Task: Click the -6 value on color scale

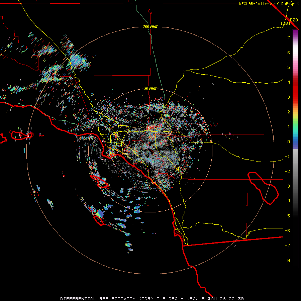Action: pyautogui.click(x=287, y=231)
